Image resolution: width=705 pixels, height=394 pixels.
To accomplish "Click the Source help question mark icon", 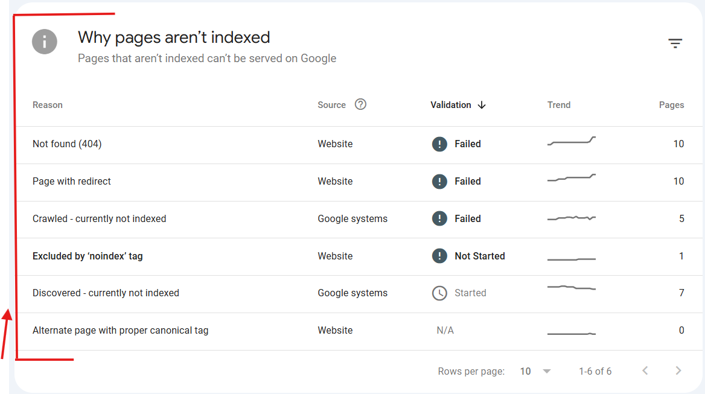I will coord(360,104).
